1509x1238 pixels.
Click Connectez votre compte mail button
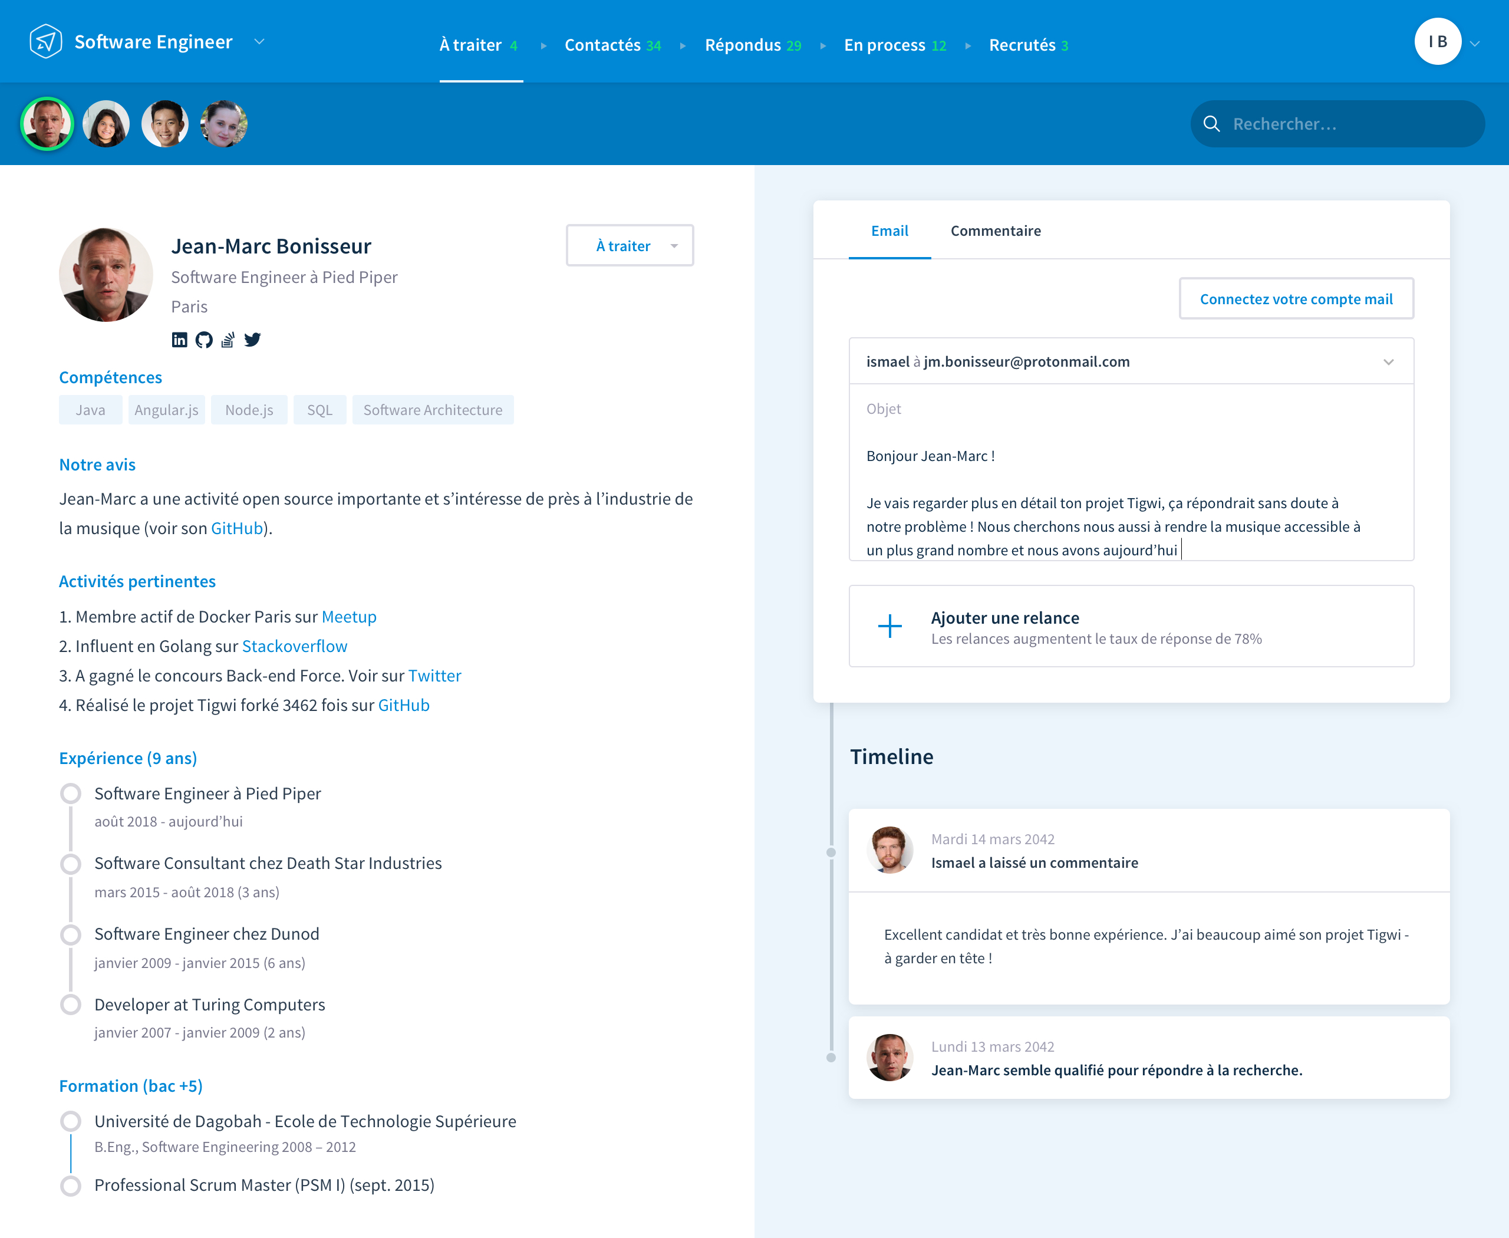point(1295,299)
